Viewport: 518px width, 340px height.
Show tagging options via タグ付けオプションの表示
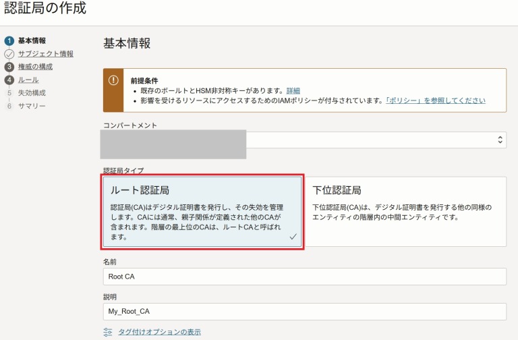pos(160,332)
